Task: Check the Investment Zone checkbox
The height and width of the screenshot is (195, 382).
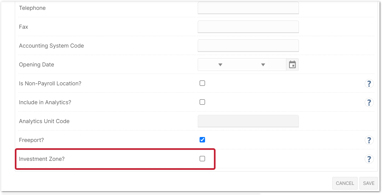Action: (202, 159)
